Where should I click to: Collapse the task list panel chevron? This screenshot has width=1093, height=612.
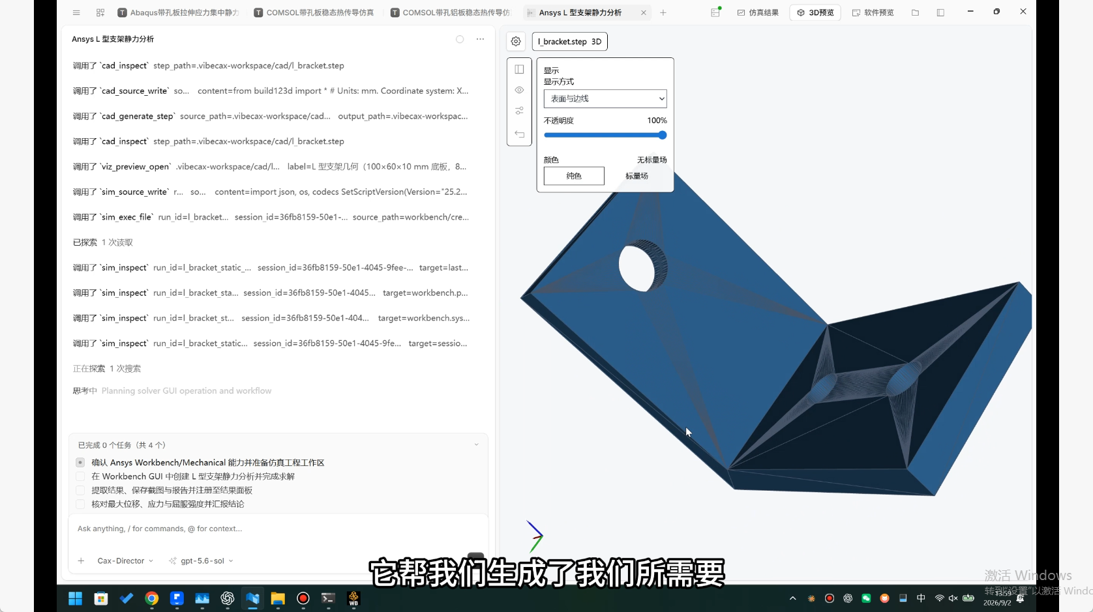click(x=476, y=445)
